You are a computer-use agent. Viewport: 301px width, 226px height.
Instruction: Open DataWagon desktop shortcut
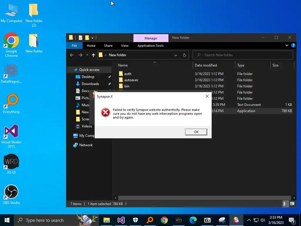(x=11, y=74)
